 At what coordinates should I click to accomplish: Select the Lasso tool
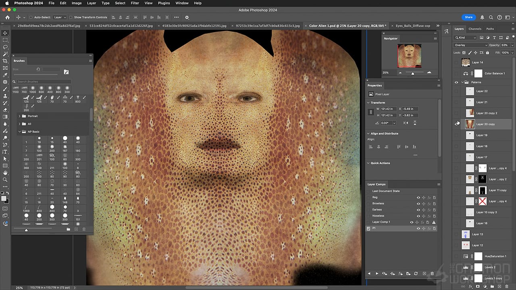5,48
